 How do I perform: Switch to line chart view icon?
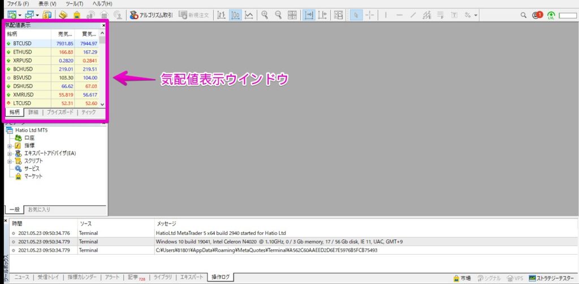249,15
